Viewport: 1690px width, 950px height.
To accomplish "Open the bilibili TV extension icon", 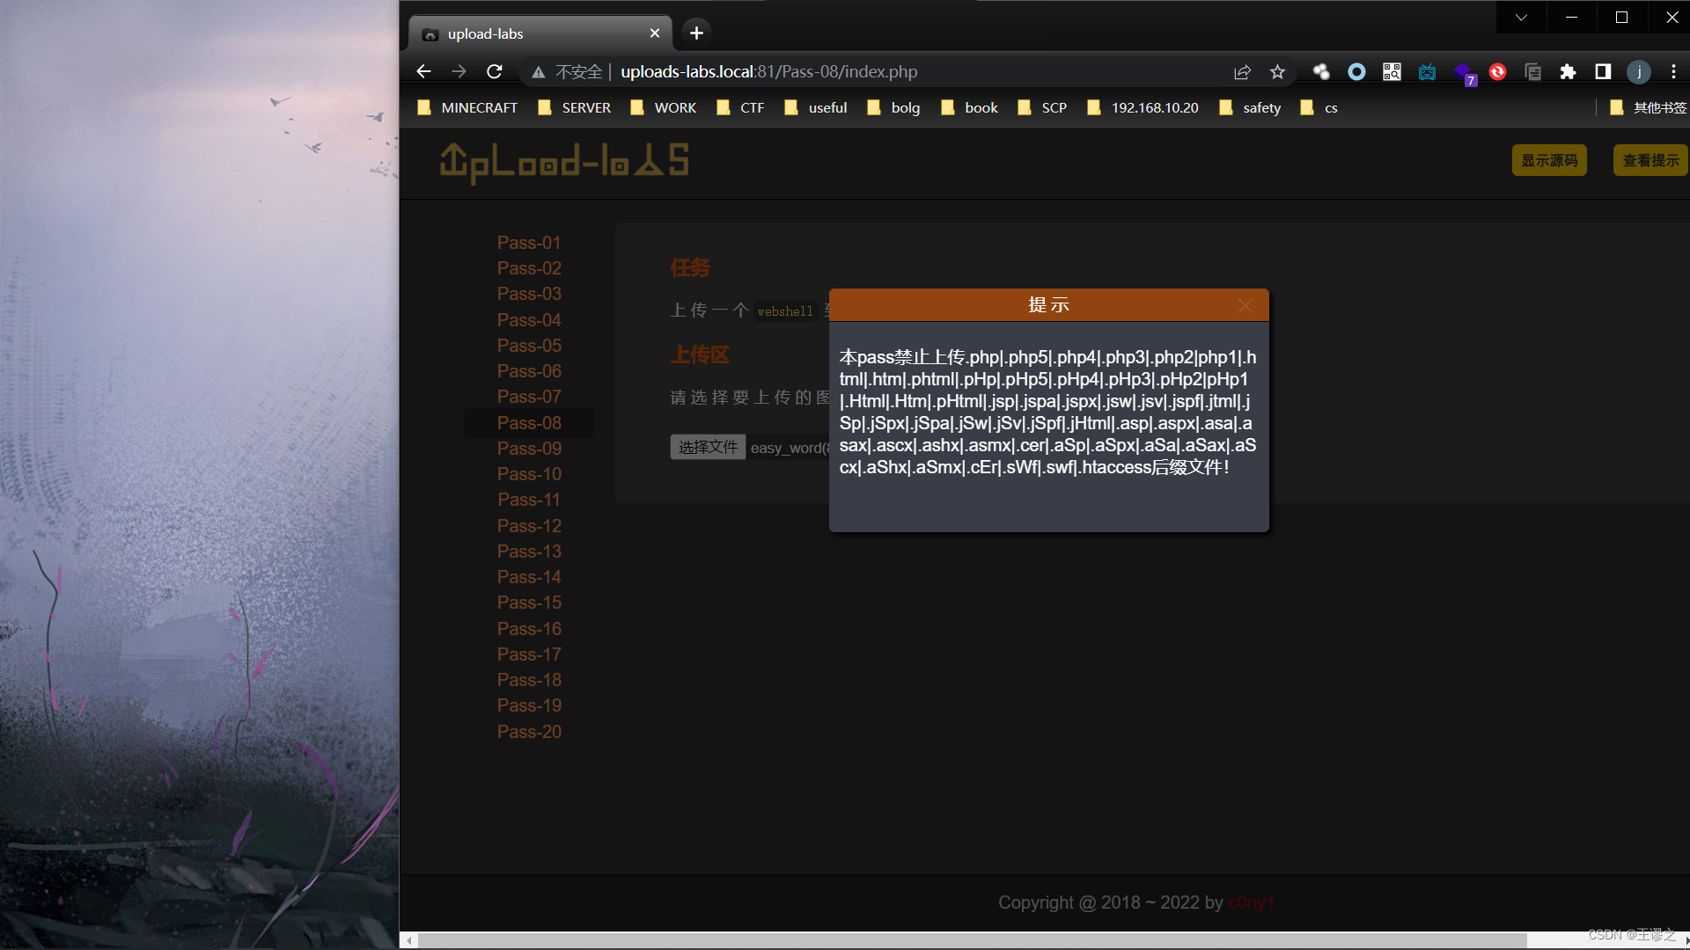I will 1427,72.
